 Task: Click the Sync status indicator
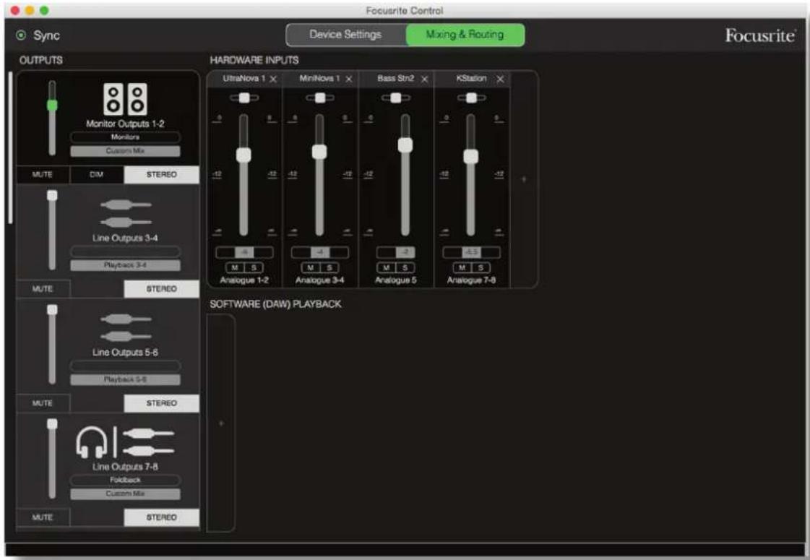pyautogui.click(x=21, y=35)
